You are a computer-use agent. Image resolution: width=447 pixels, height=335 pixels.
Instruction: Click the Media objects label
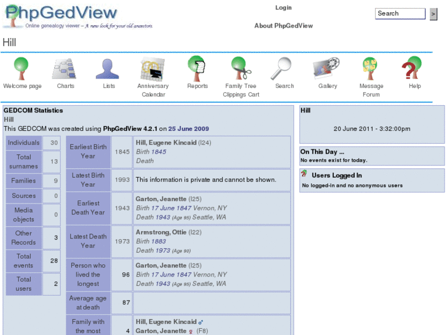point(23,215)
